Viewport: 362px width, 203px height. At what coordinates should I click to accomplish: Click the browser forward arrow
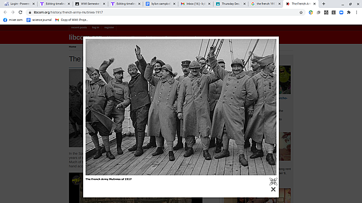(12, 12)
